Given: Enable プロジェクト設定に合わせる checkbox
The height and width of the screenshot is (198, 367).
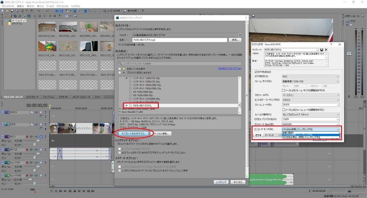Looking at the screenshot, I should (x=120, y=72).
